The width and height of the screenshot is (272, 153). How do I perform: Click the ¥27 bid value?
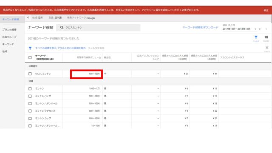click(x=215, y=118)
